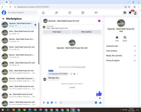Bookmark this page with the star icon
The image size is (141, 112).
129,7
